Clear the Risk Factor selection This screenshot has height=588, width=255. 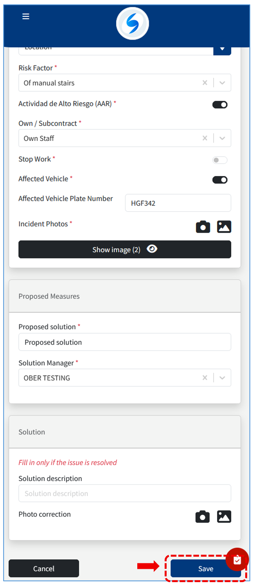[205, 83]
